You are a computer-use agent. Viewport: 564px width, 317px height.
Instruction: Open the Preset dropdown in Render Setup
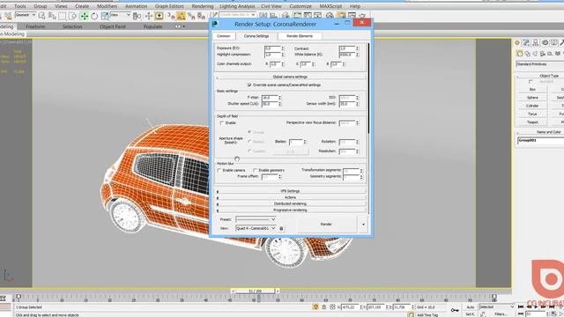[x=256, y=219]
